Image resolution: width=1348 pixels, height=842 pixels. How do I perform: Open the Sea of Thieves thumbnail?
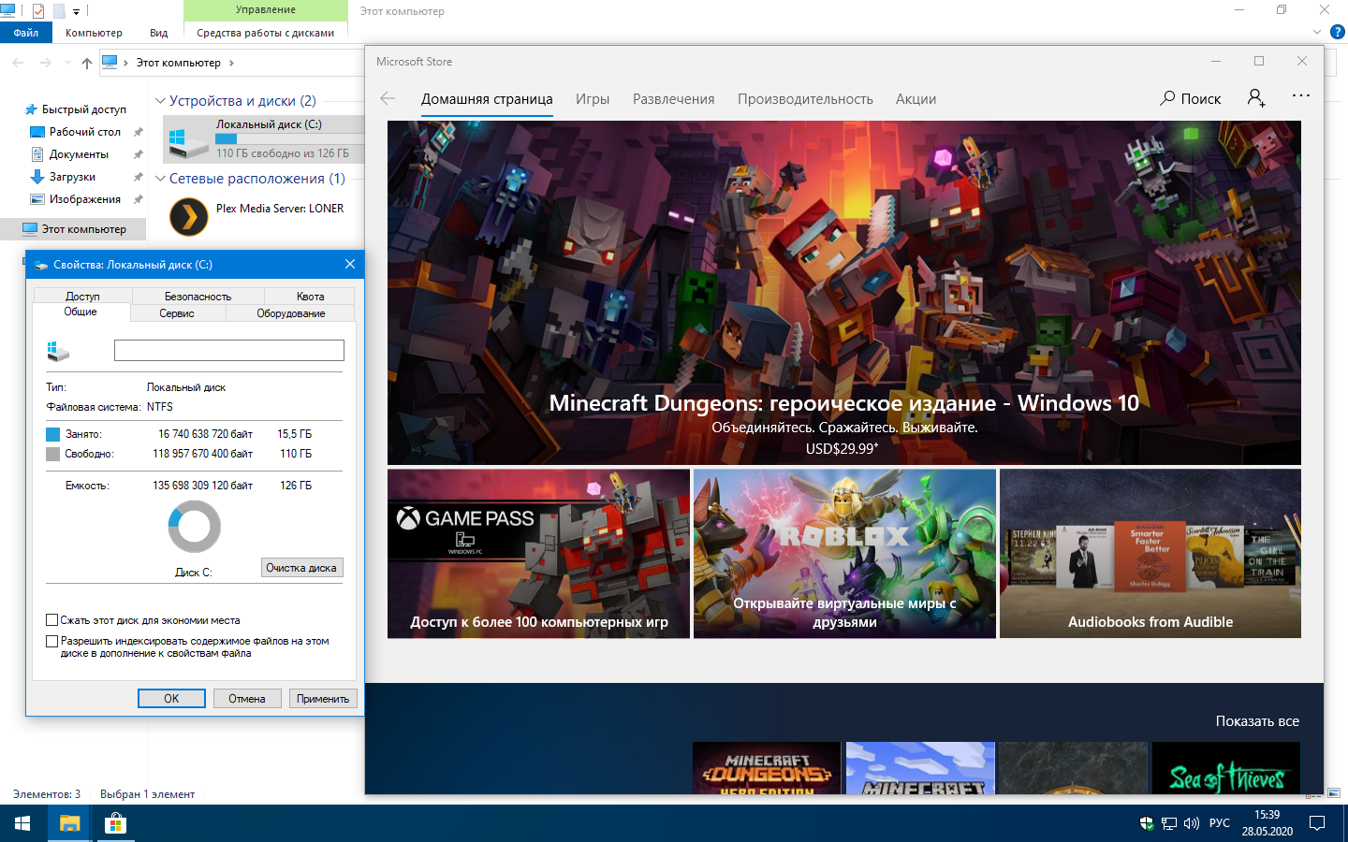click(1226, 768)
